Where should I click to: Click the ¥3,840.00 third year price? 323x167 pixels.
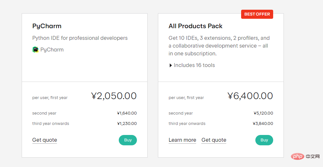(263, 124)
